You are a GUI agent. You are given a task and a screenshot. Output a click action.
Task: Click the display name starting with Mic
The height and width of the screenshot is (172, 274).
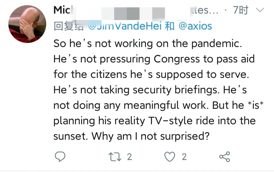[x=63, y=10]
